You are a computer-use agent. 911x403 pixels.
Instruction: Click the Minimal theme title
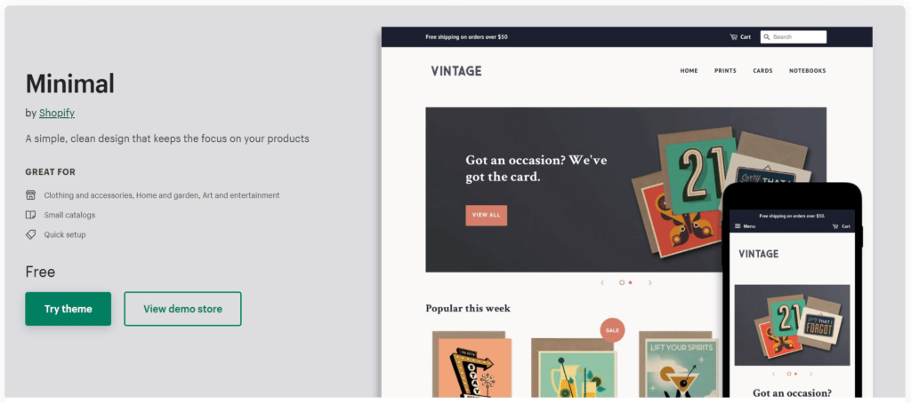tap(69, 84)
